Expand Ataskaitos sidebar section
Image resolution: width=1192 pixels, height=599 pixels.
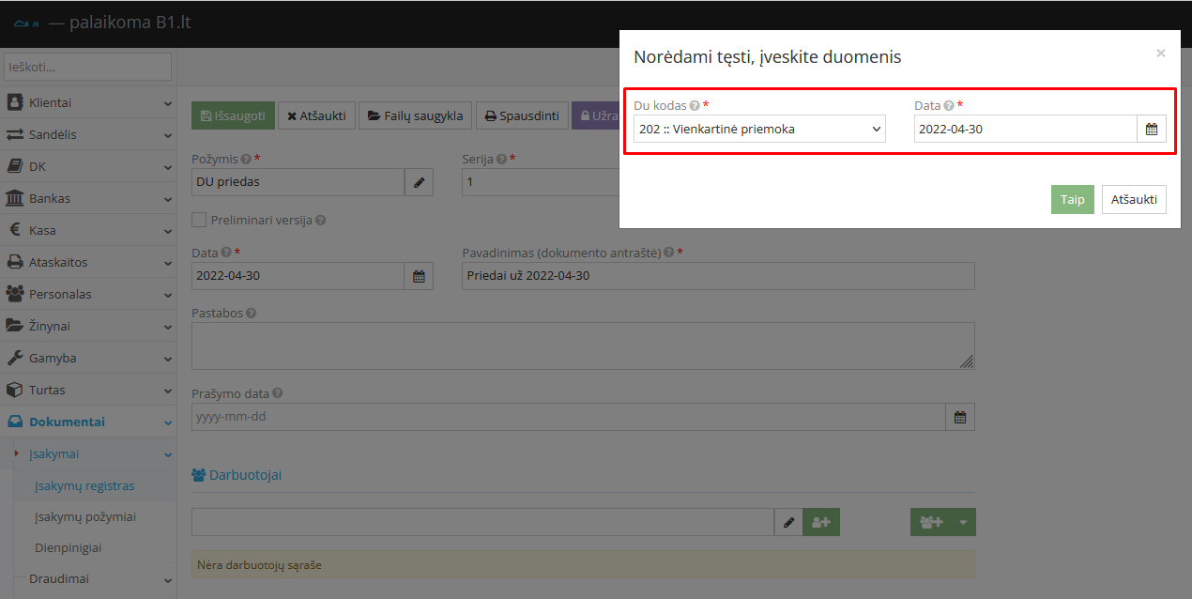(x=88, y=262)
